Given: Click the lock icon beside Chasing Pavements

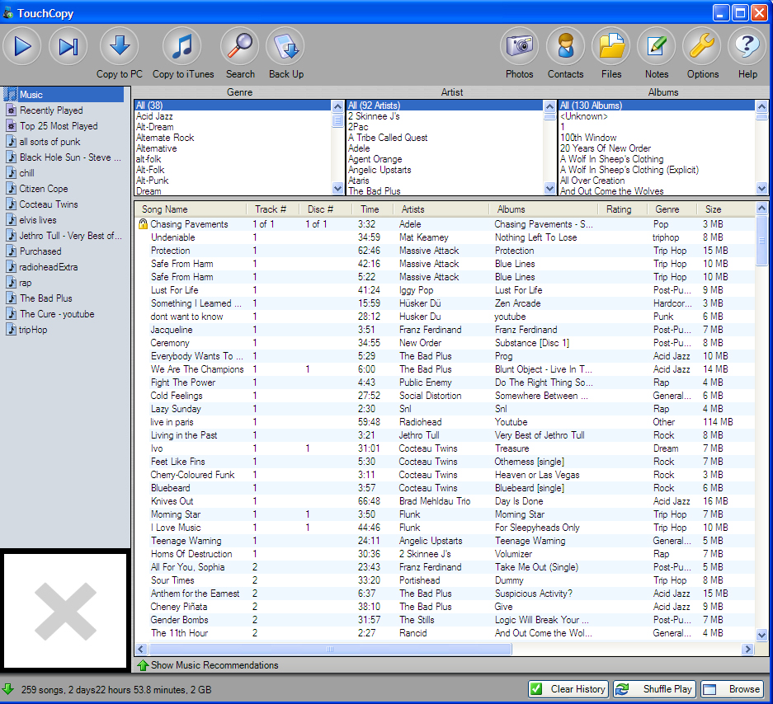Looking at the screenshot, I should tap(143, 224).
